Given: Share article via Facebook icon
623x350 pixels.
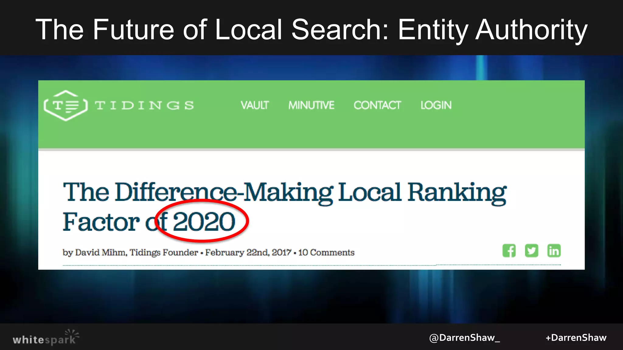Looking at the screenshot, I should pos(509,251).
